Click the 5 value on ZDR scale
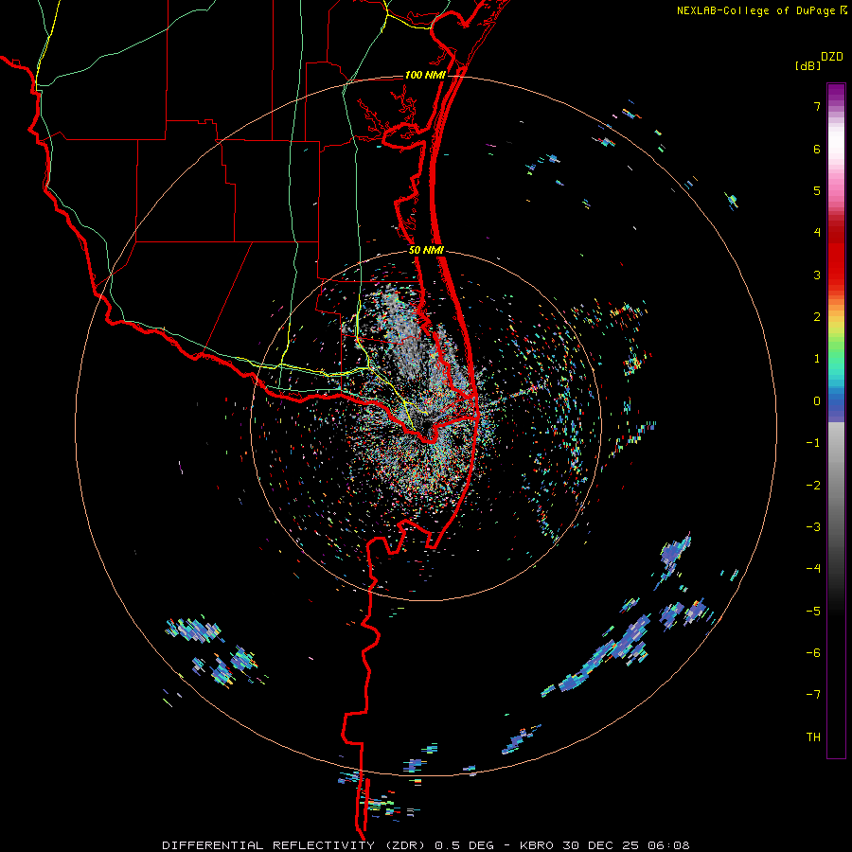 pyautogui.click(x=817, y=190)
